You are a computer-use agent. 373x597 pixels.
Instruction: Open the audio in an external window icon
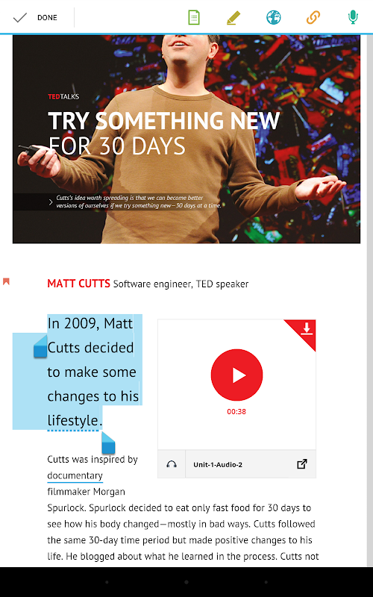click(302, 464)
